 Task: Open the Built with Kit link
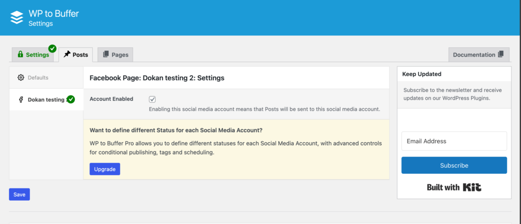tap(454, 187)
